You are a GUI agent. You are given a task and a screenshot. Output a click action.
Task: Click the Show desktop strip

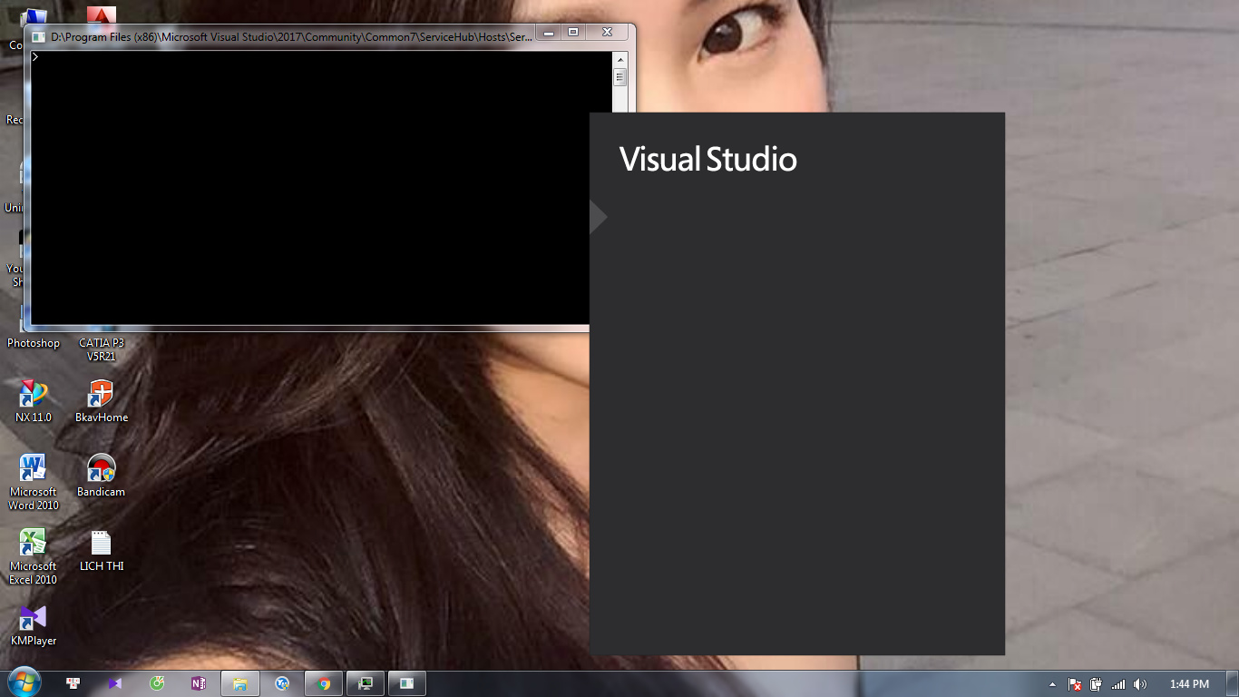pyautogui.click(x=1233, y=684)
